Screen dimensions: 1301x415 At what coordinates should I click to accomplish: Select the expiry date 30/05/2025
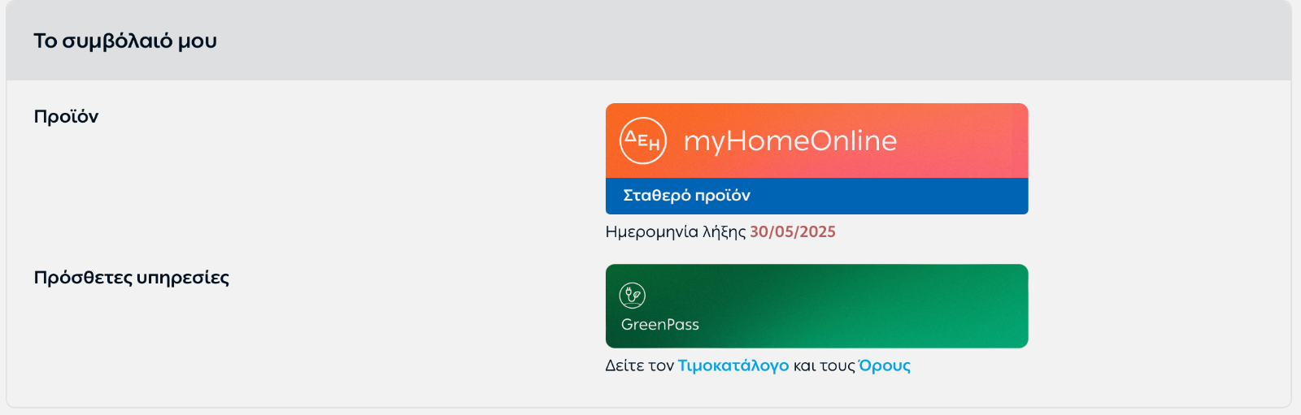pos(793,231)
